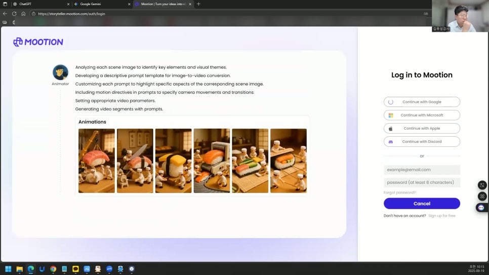Click the first favorites bar icon
This screenshot has width=489, height=275.
(x=5, y=22)
